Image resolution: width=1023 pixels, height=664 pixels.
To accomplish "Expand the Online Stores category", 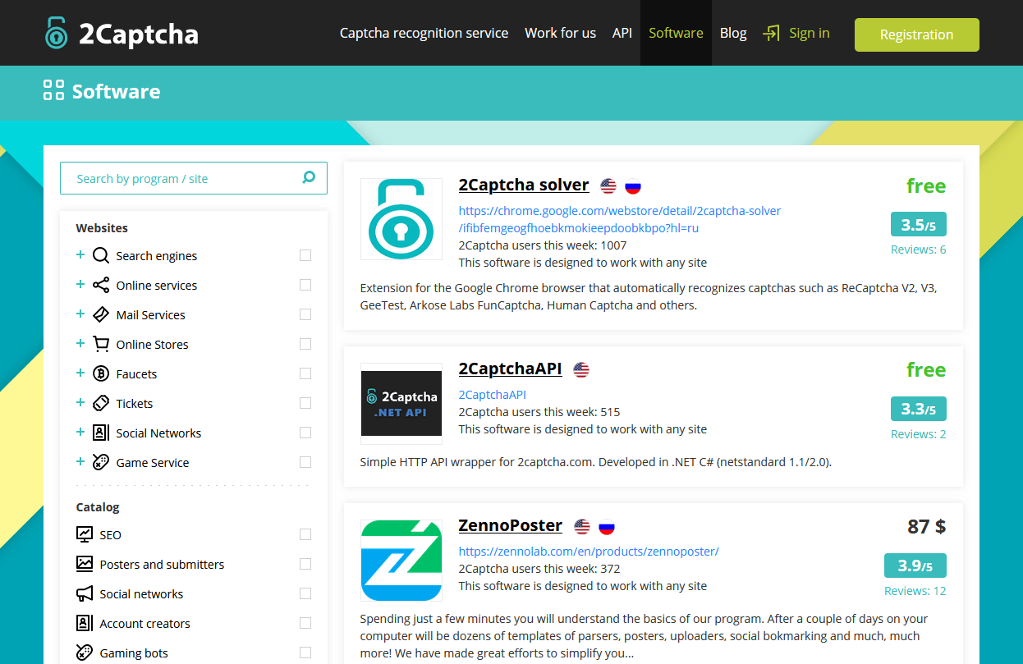I will [x=80, y=343].
